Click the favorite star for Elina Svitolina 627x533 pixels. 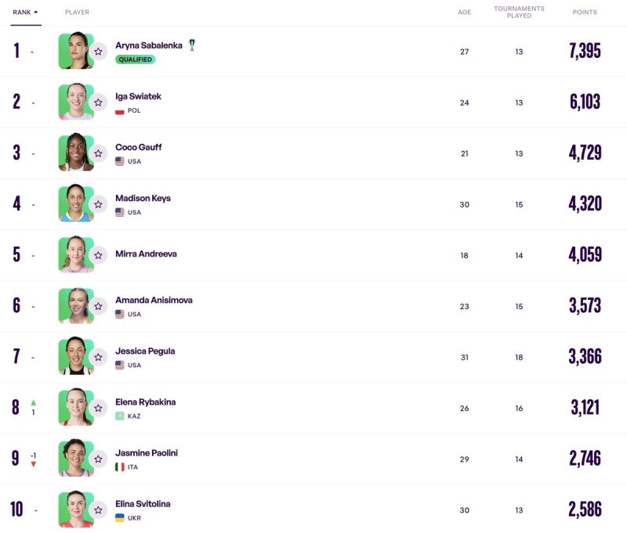point(98,510)
